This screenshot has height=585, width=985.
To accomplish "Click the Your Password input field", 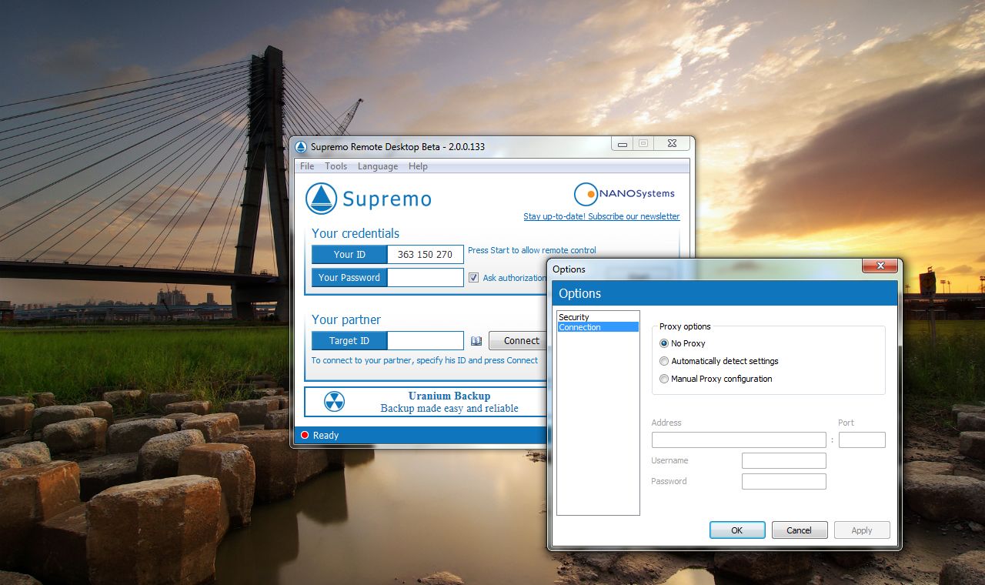I will click(426, 278).
